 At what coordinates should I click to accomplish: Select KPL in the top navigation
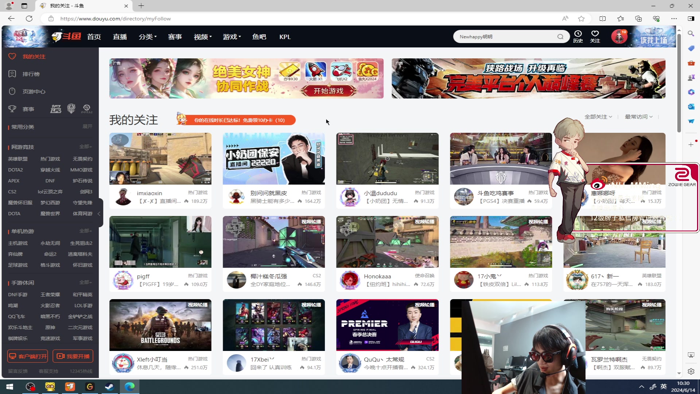[x=285, y=36]
